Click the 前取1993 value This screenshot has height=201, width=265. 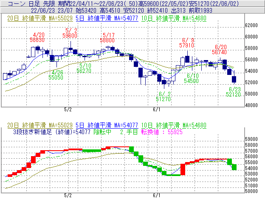point(200,11)
